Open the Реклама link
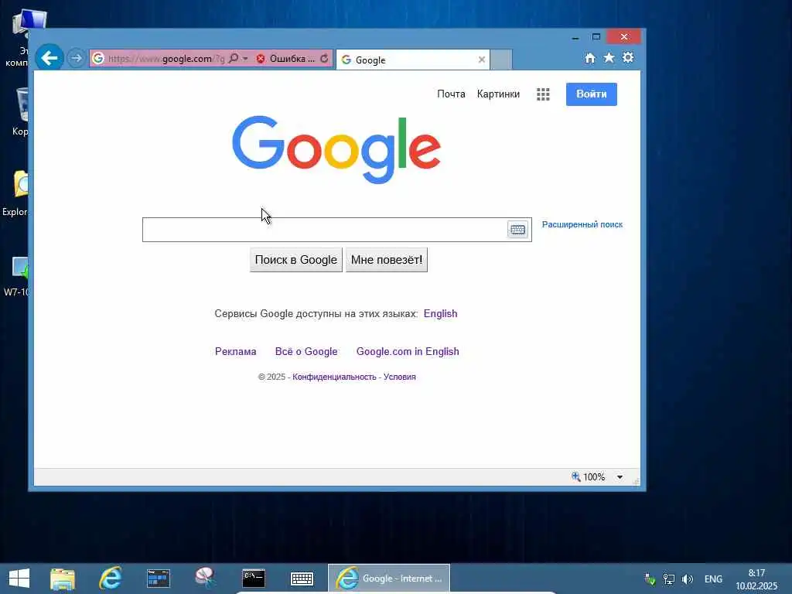 pos(235,352)
